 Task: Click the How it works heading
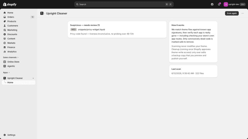pos(178,25)
